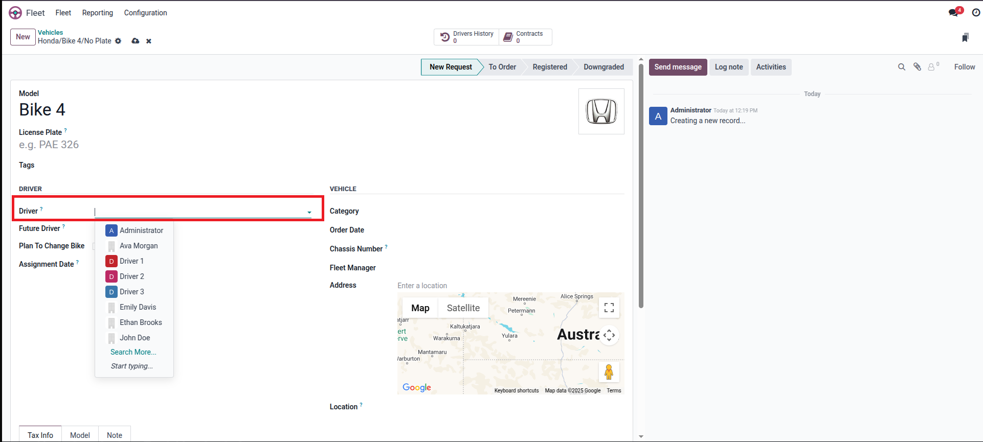Image resolution: width=983 pixels, height=442 pixels.
Task: Click the Assignment Date help question mark
Action: [x=77, y=262]
